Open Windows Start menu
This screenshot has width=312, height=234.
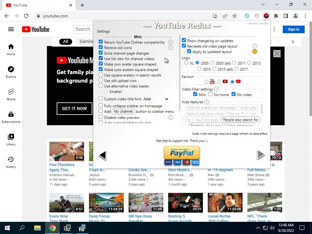pos(7,228)
